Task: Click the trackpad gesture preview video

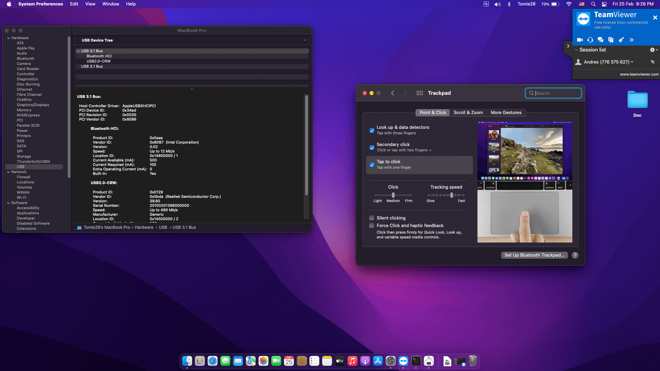Action: [x=525, y=182]
